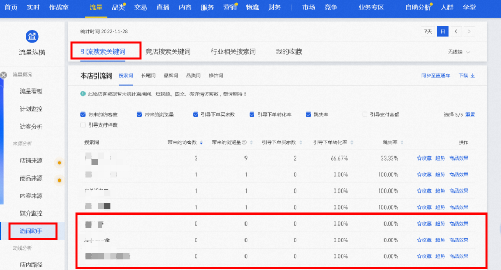Open 店铺来源 in sidebar
Viewport: 501px width, 270px height.
tap(31, 160)
